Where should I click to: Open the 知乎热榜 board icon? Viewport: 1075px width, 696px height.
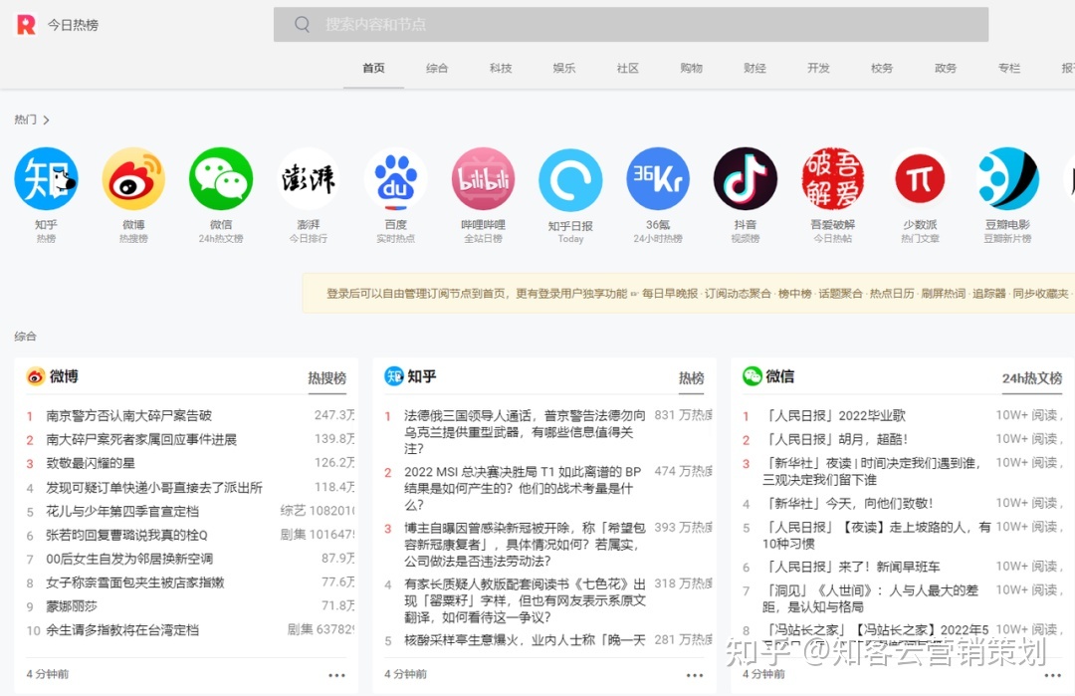pyautogui.click(x=46, y=180)
